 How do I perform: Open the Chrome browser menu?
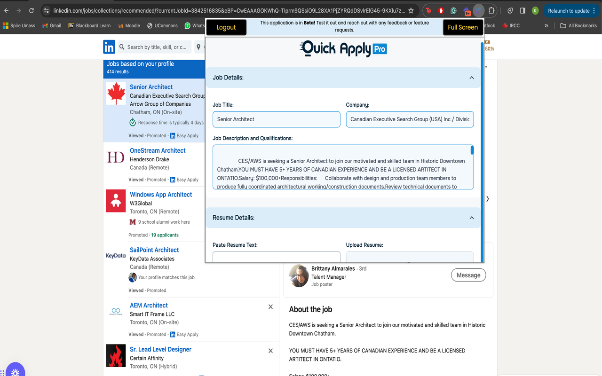[x=594, y=10]
